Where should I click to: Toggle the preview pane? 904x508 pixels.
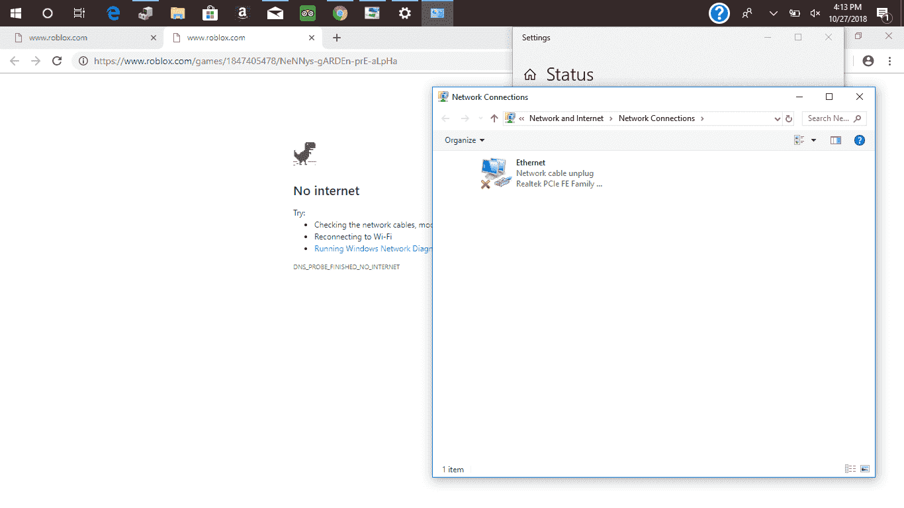(x=836, y=140)
